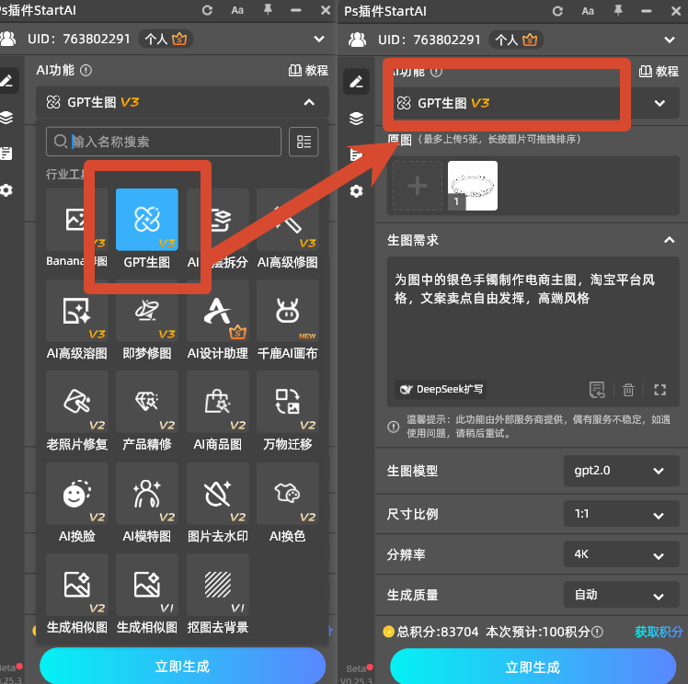Viewport: 688px width, 684px height.
Task: Open the V2 生成相似图 tool
Action: [x=76, y=585]
